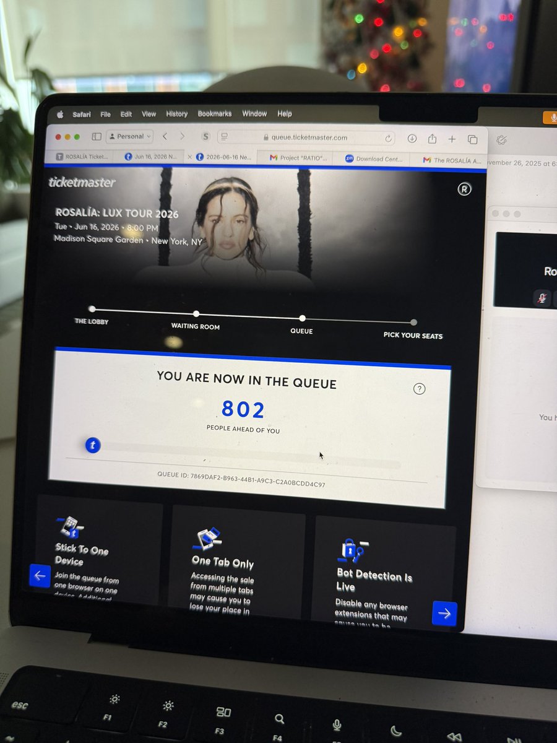
Task: Open the Help menu
Action: (285, 114)
